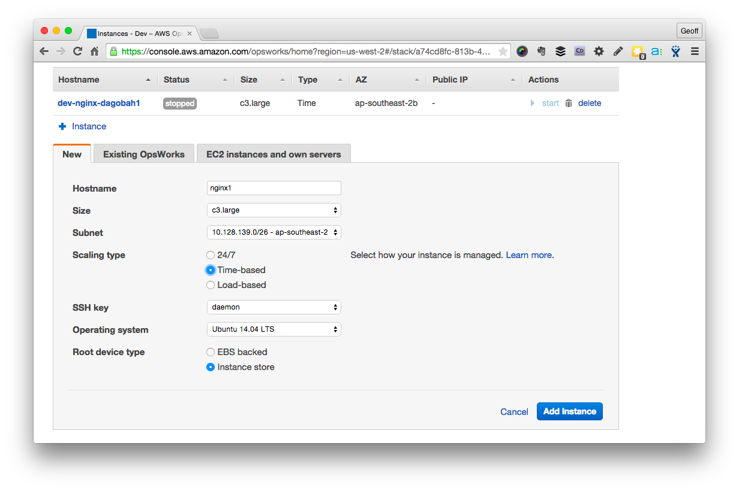Select EBS backed root device
The height and width of the screenshot is (491, 739).
tap(211, 352)
